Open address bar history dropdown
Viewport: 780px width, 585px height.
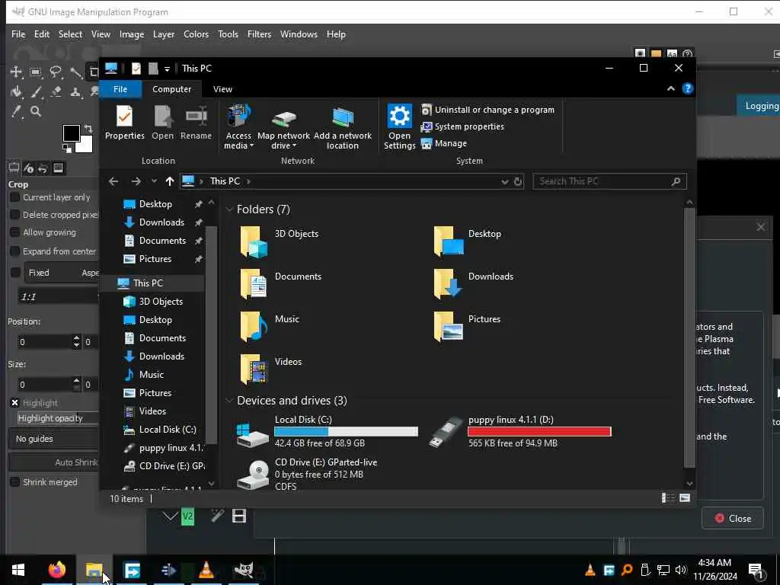point(505,181)
